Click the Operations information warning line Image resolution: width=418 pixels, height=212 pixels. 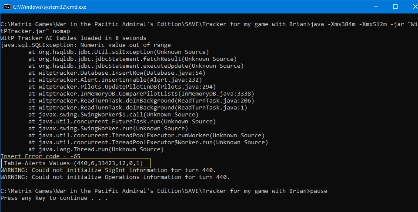click(x=115, y=177)
